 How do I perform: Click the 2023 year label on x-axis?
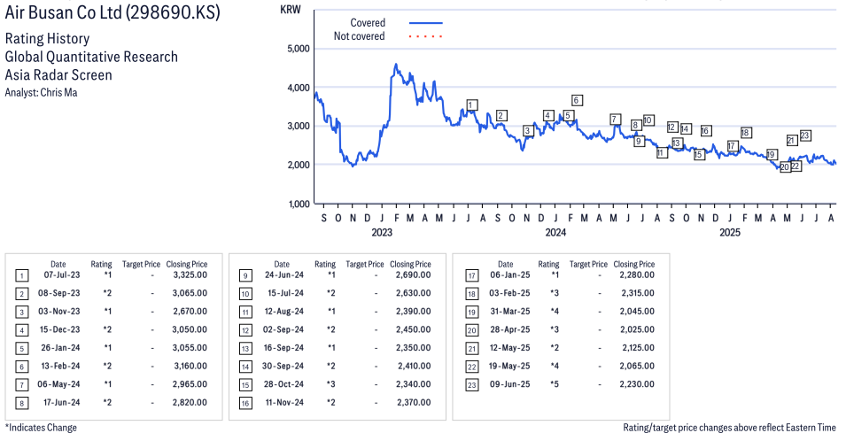[x=382, y=232]
